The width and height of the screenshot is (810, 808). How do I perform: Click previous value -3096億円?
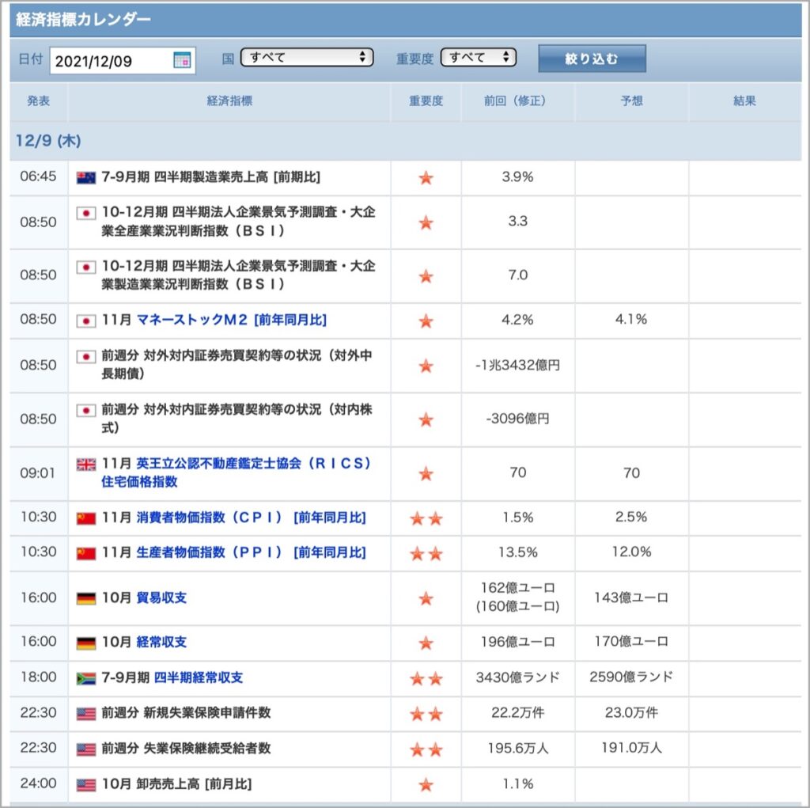(x=517, y=419)
